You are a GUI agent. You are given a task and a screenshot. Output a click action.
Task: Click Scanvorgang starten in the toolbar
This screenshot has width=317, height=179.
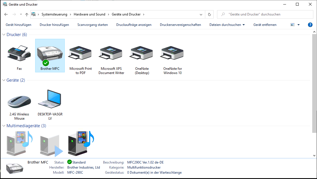(93, 25)
